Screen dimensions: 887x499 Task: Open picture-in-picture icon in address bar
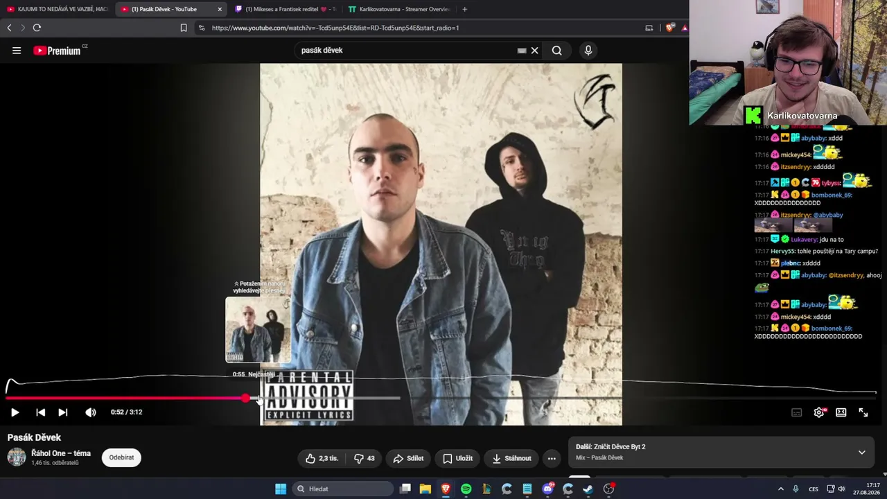[649, 28]
